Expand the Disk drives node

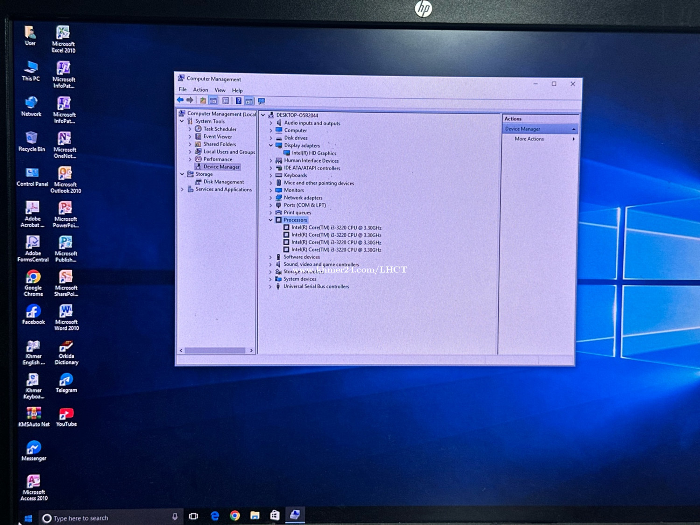tap(271, 138)
